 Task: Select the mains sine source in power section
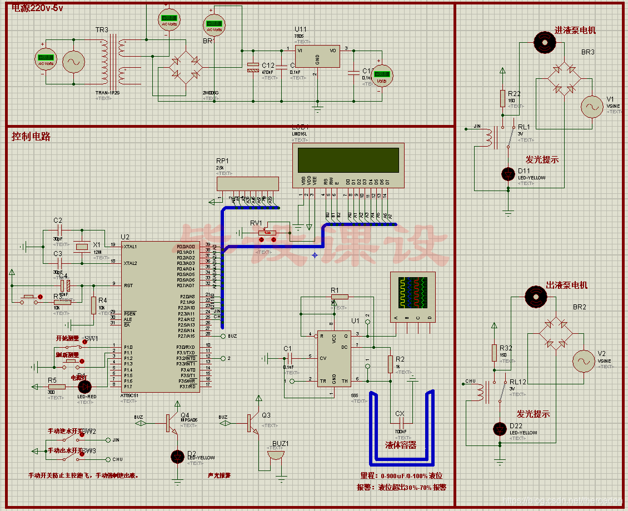point(74,62)
